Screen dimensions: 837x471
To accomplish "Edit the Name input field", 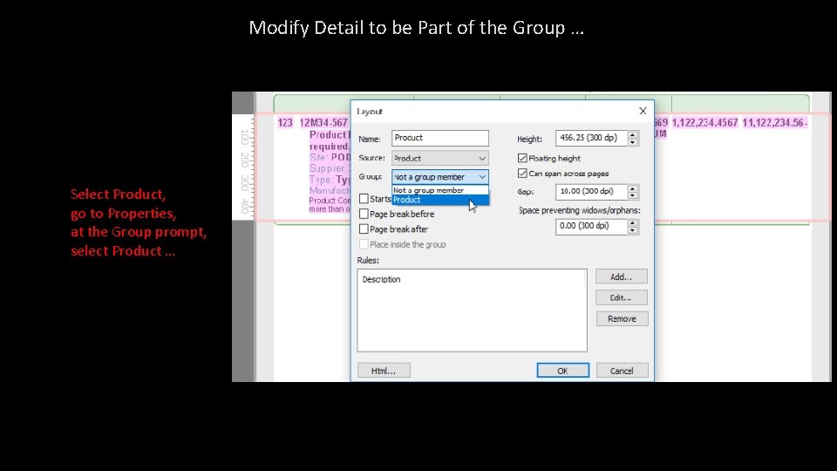I will click(x=439, y=138).
